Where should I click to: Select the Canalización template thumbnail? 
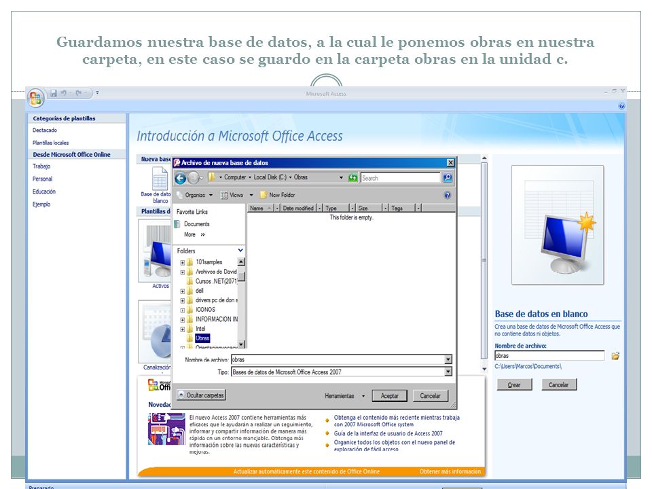(x=155, y=331)
